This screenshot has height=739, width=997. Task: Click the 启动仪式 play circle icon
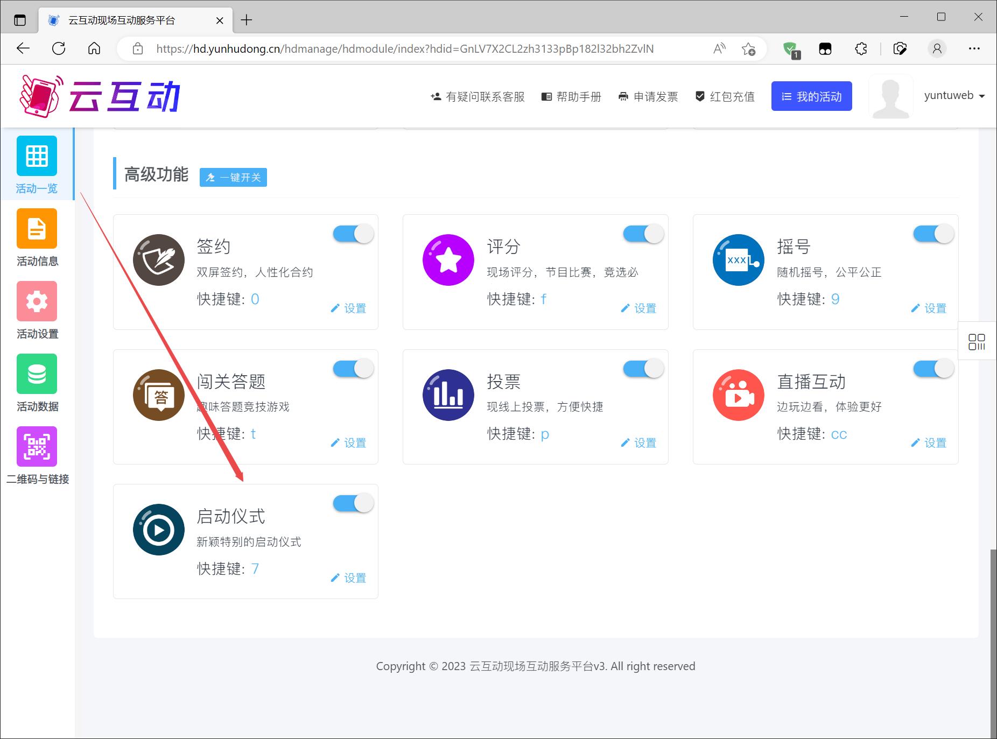(159, 530)
